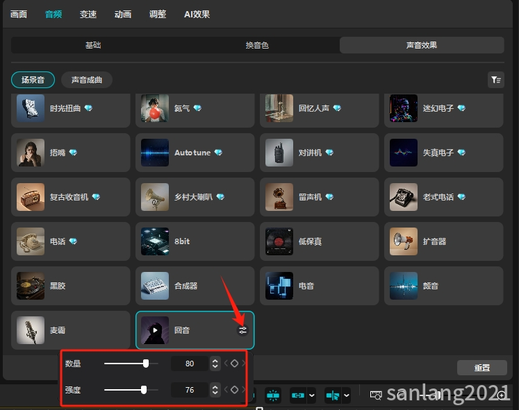Toggle the preview axis icon
519x410 pixels.
(x=333, y=395)
